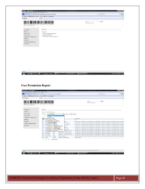The width and height of the screenshot is (145, 189).
Task: Click the barcode logo in the upper page header
Action: (x=39, y=22)
